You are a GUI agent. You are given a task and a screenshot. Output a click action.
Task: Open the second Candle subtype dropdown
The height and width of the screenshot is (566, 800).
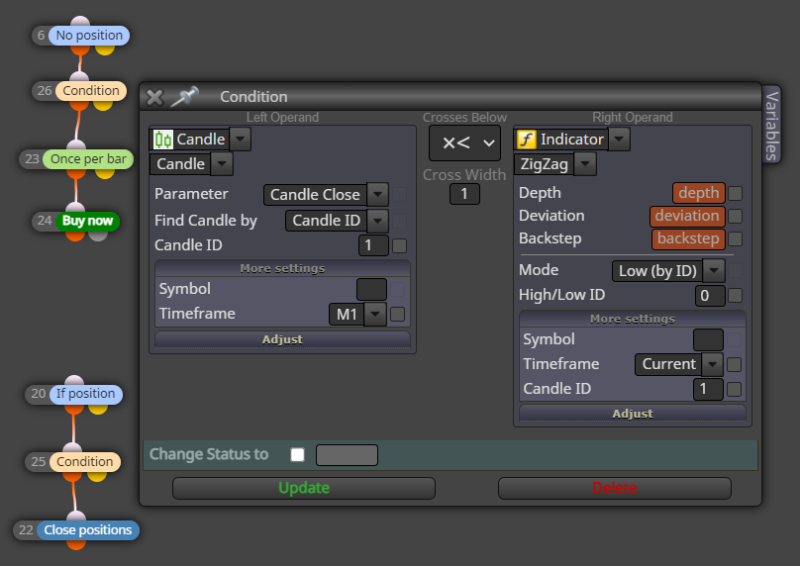coord(222,164)
